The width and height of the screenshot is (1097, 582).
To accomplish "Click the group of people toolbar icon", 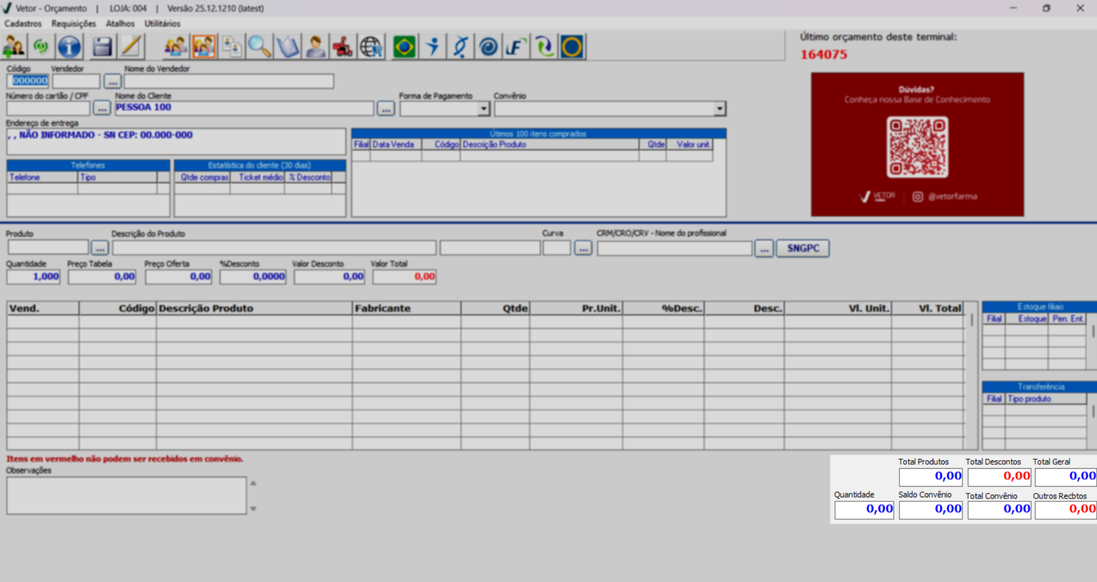I will tap(175, 46).
